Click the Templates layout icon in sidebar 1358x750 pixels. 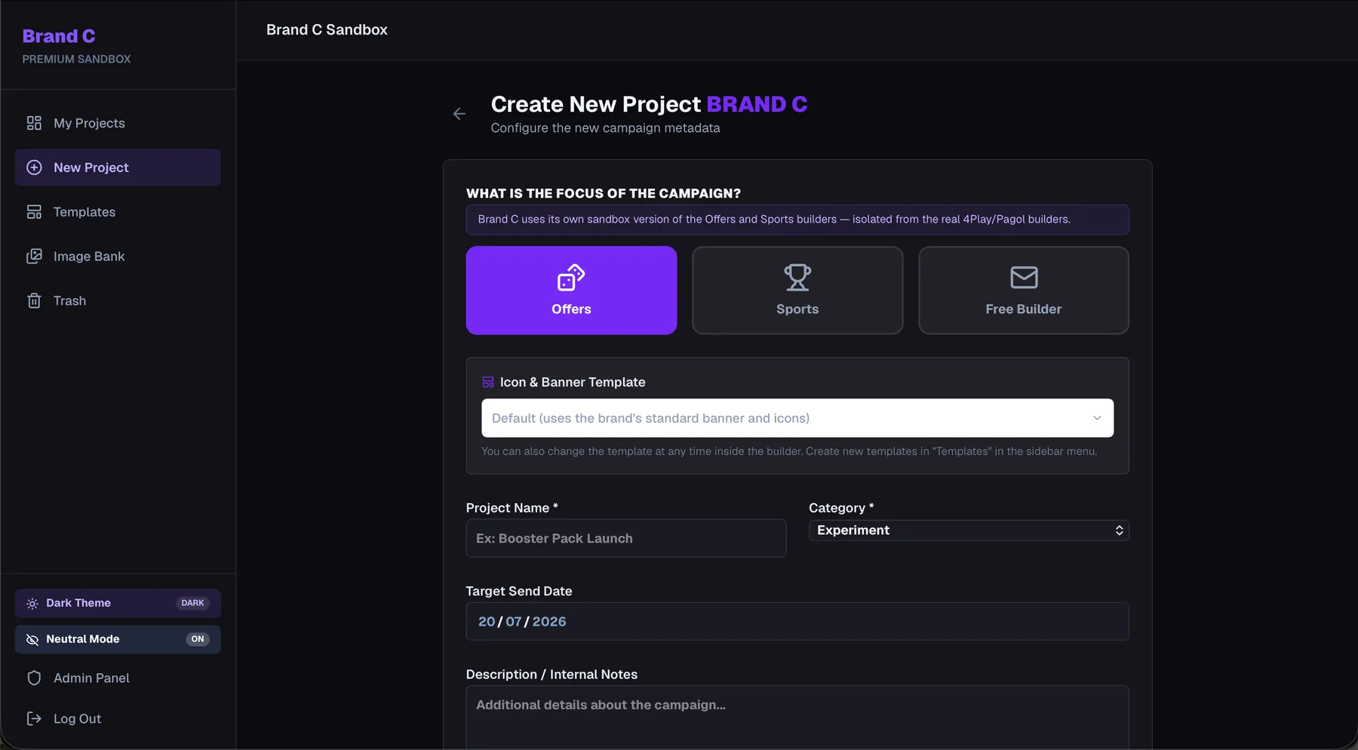click(x=34, y=212)
